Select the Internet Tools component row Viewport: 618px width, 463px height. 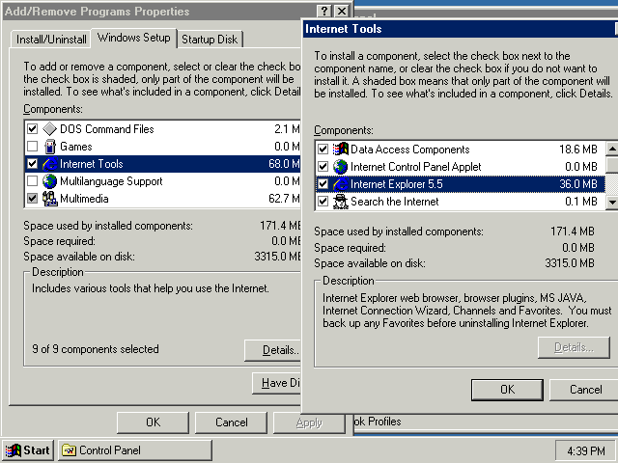coord(162,164)
